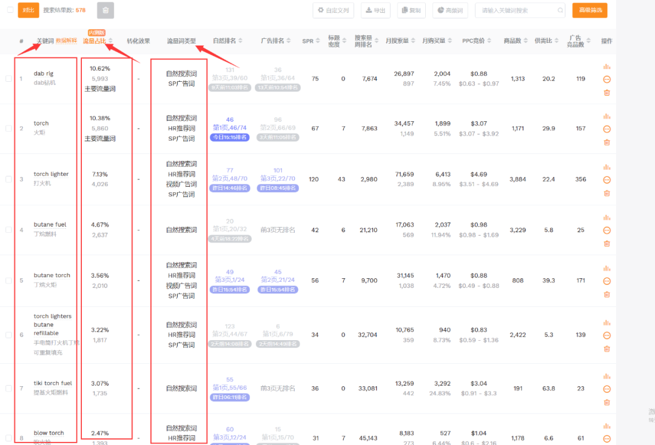This screenshot has width=655, height=445.
Task: View chart for torch lighters butane refillable
Action: (x=607, y=323)
